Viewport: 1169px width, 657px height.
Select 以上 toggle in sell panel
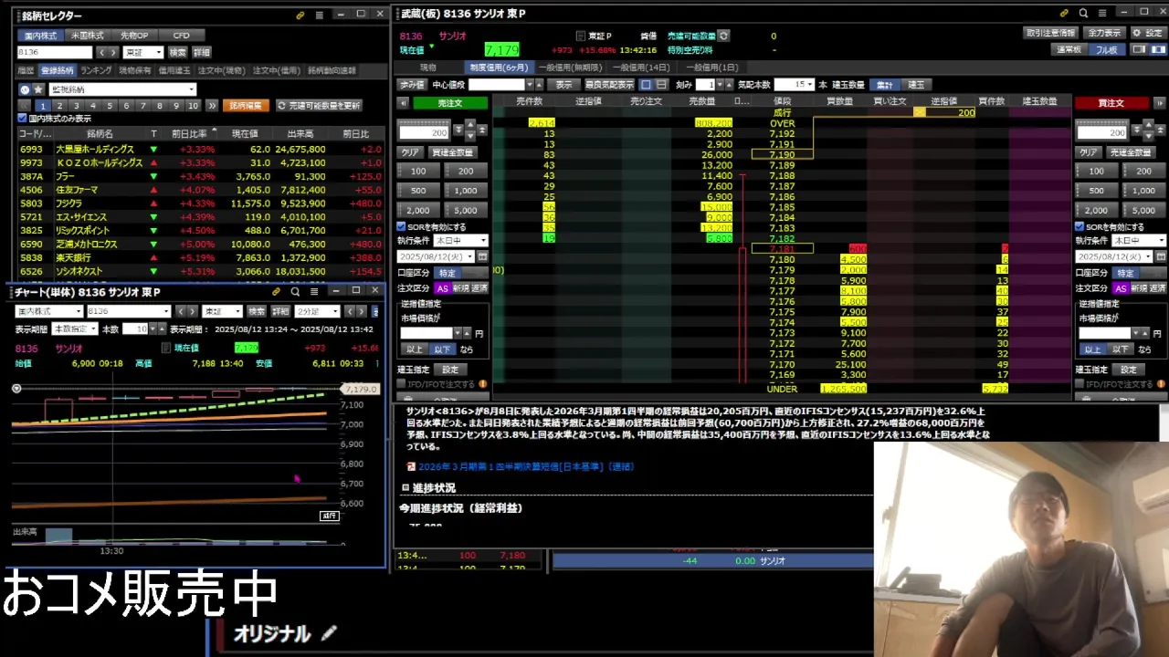[x=415, y=349]
